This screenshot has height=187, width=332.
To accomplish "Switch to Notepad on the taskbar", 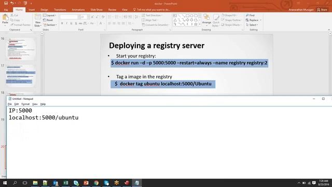I will tap(137, 183).
